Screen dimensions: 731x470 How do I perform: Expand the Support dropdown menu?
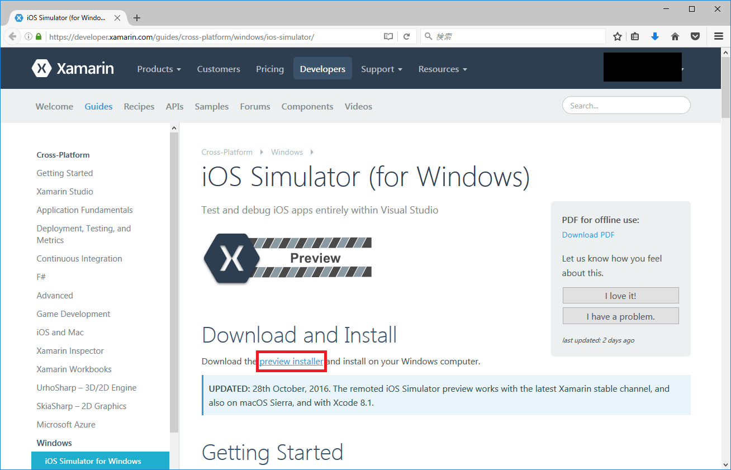click(x=382, y=69)
